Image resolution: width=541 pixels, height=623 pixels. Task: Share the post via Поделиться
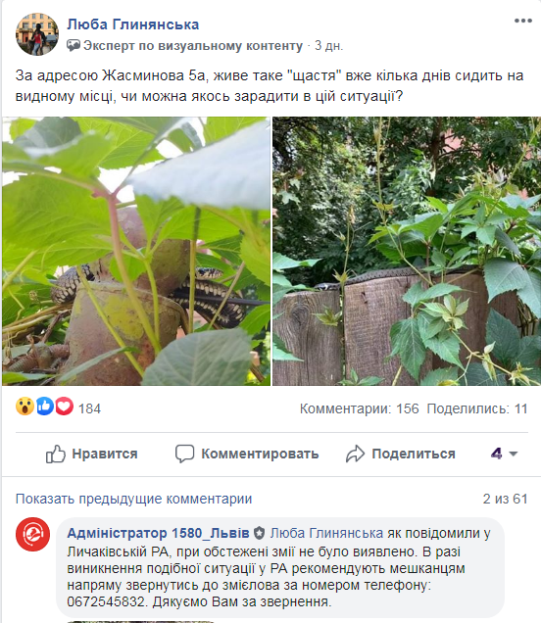[x=400, y=454]
